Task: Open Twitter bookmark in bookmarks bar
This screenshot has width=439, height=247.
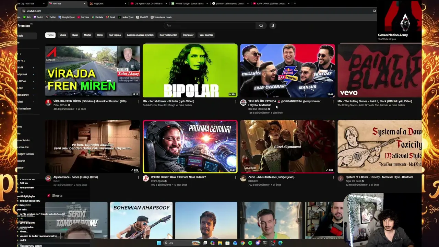Action: 51,17
